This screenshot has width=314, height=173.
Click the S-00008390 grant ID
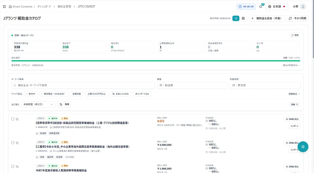41,127
